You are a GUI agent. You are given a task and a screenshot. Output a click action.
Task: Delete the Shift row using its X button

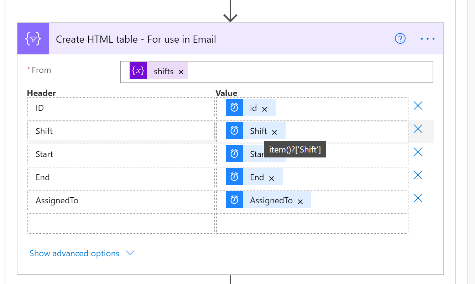[418, 129]
